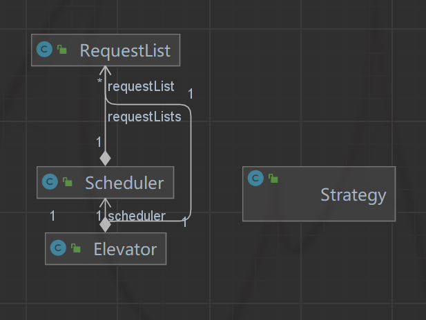This screenshot has width=426, height=320.
Task: Click the diamond above the Elevator node
Action: (x=105, y=224)
